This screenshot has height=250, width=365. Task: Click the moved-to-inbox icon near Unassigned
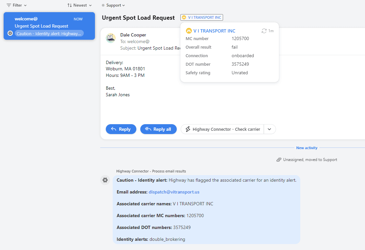[x=279, y=160]
